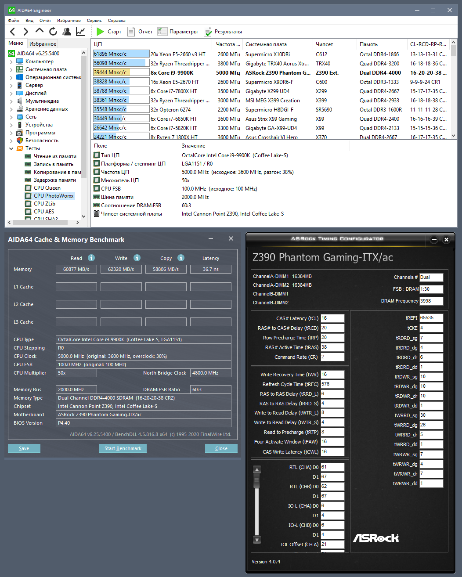Image resolution: width=462 pixels, height=577 pixels.
Task: Click Copy info icon in benchmark window
Action: tap(181, 258)
